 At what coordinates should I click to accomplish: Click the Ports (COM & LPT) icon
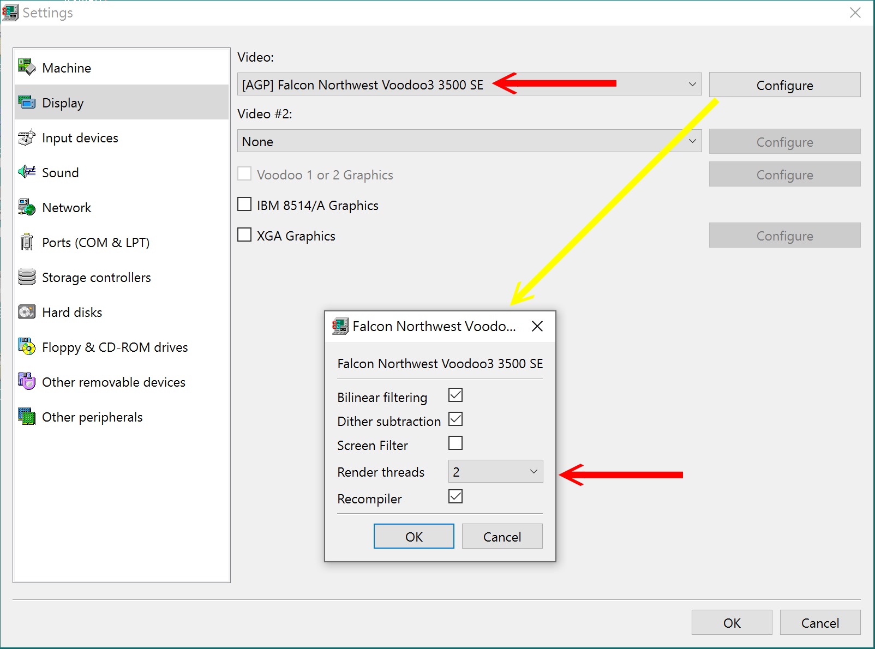pyautogui.click(x=27, y=242)
